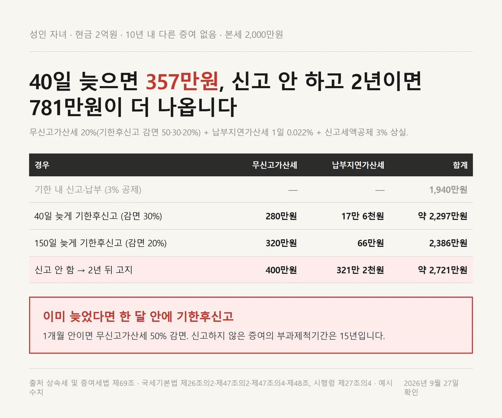Click the '1,940만원' total value
502x418 pixels.
point(448,190)
